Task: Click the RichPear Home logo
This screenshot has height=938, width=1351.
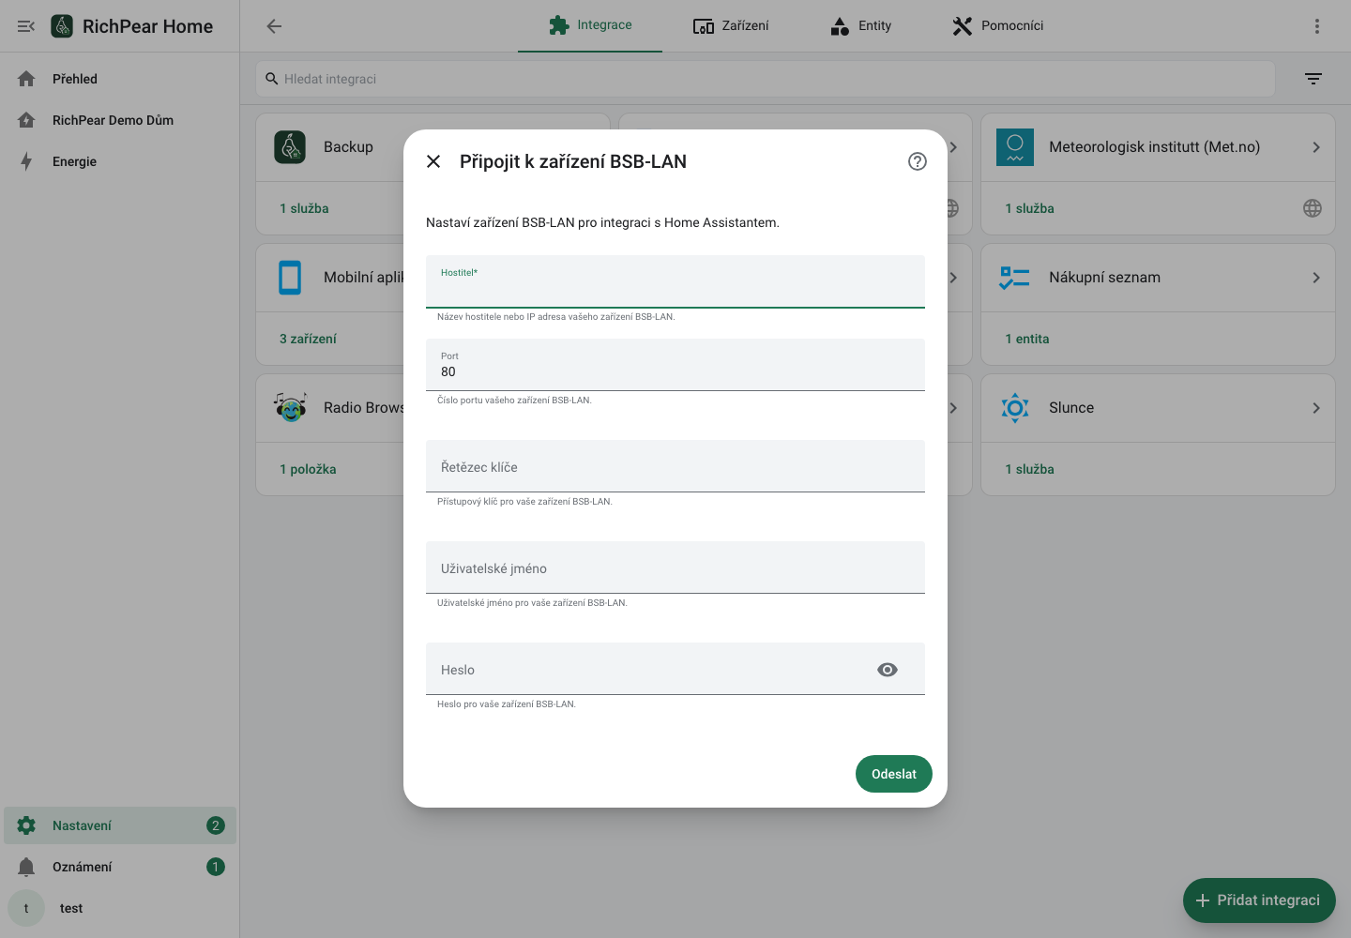Action: pyautogui.click(x=62, y=26)
